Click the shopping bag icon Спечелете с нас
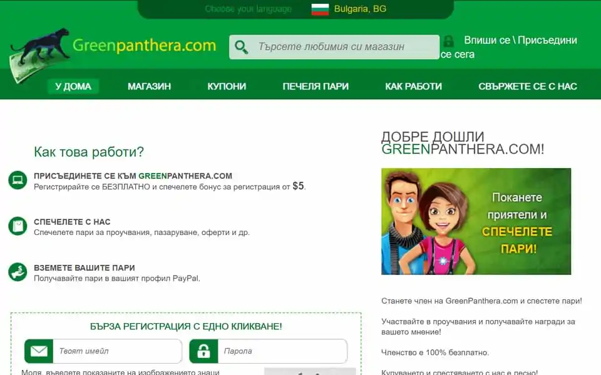 click(x=18, y=226)
